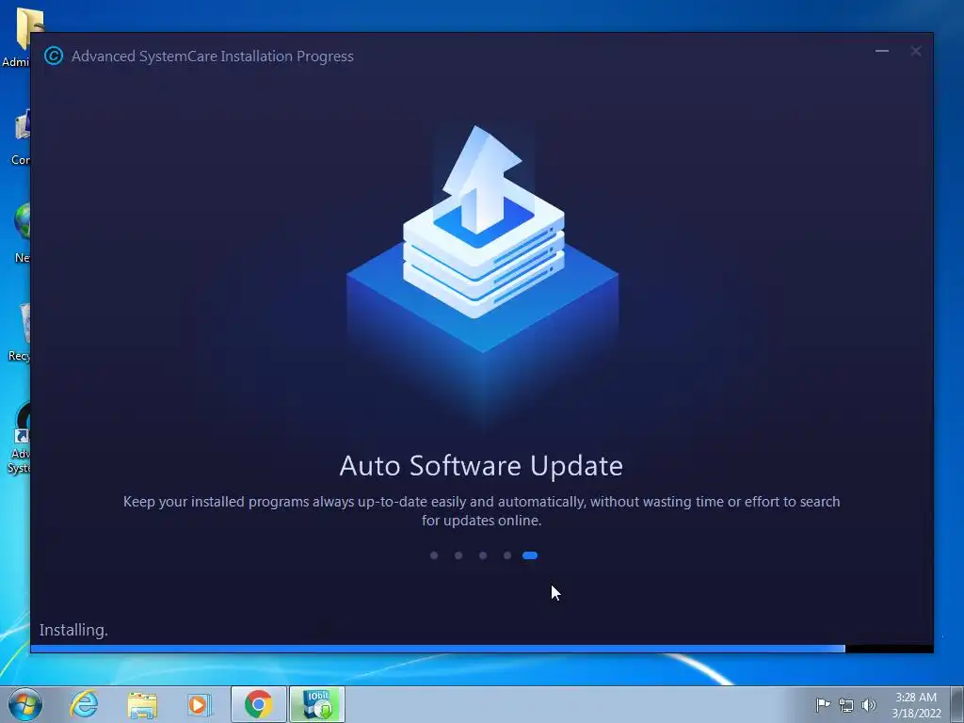This screenshot has height=723, width=964.
Task: Open the network tray icon
Action: pos(846,705)
